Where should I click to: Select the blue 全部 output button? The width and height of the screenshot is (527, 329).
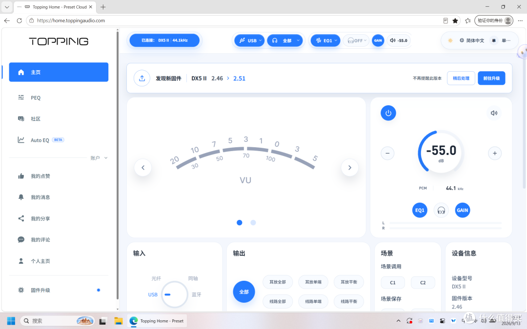(x=244, y=292)
